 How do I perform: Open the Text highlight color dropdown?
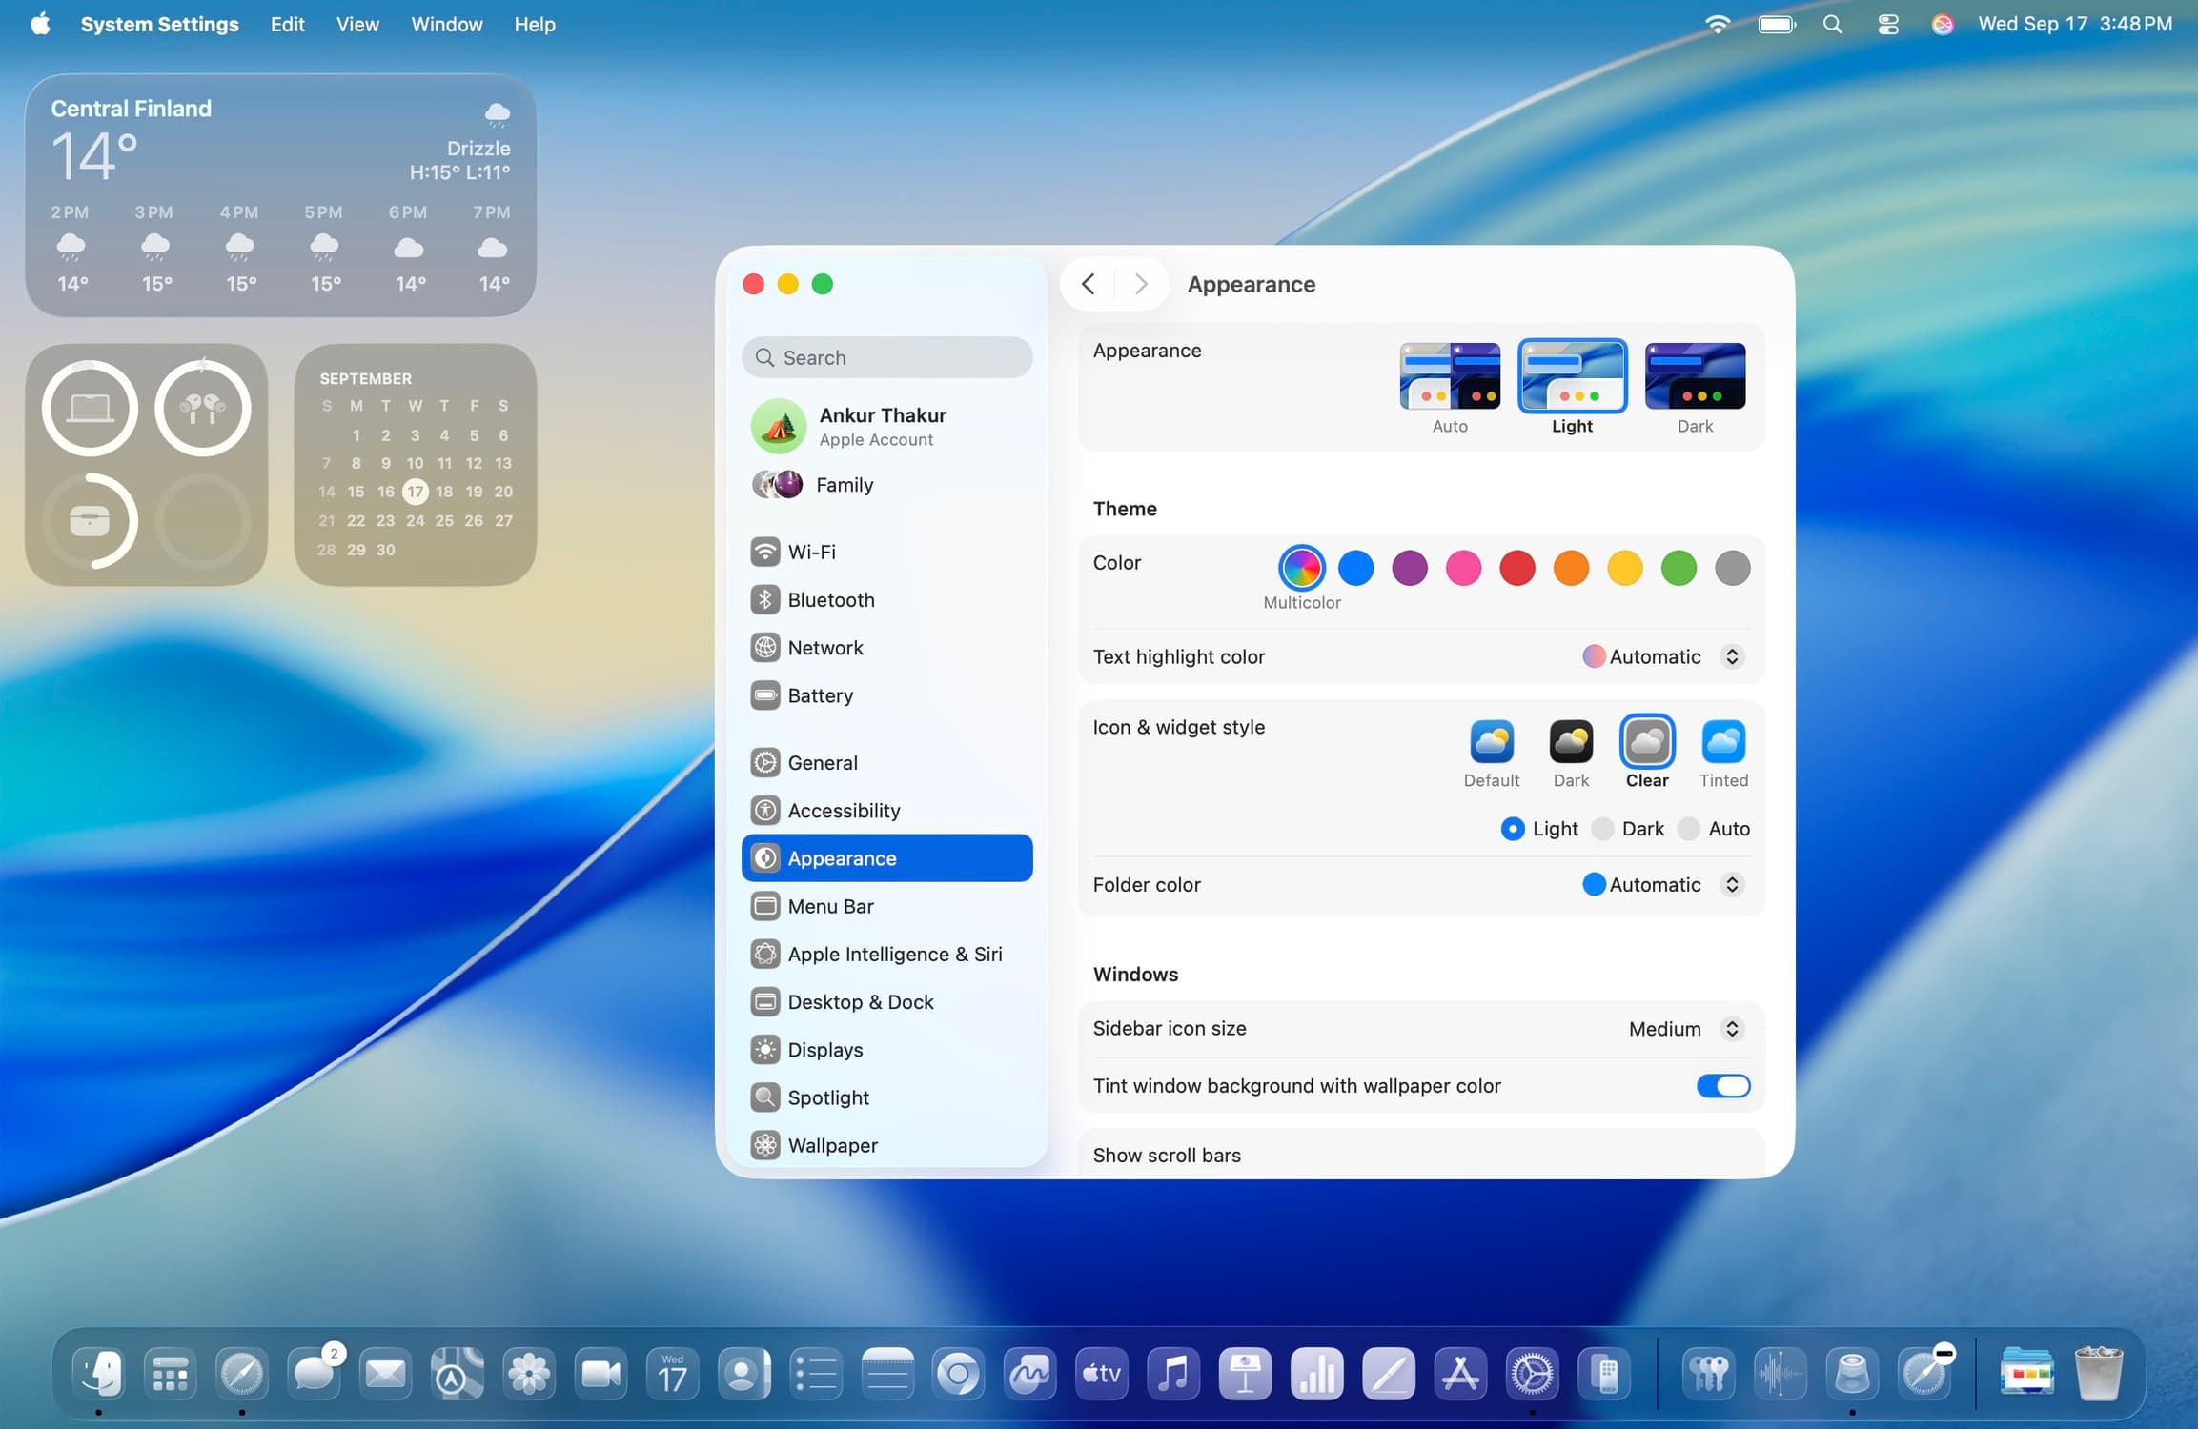click(x=1733, y=656)
